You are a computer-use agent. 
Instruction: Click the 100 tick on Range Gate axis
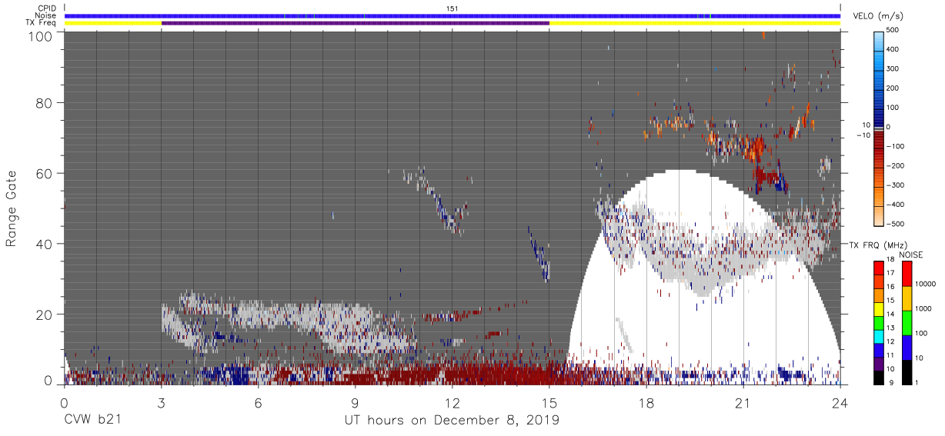tap(40, 36)
